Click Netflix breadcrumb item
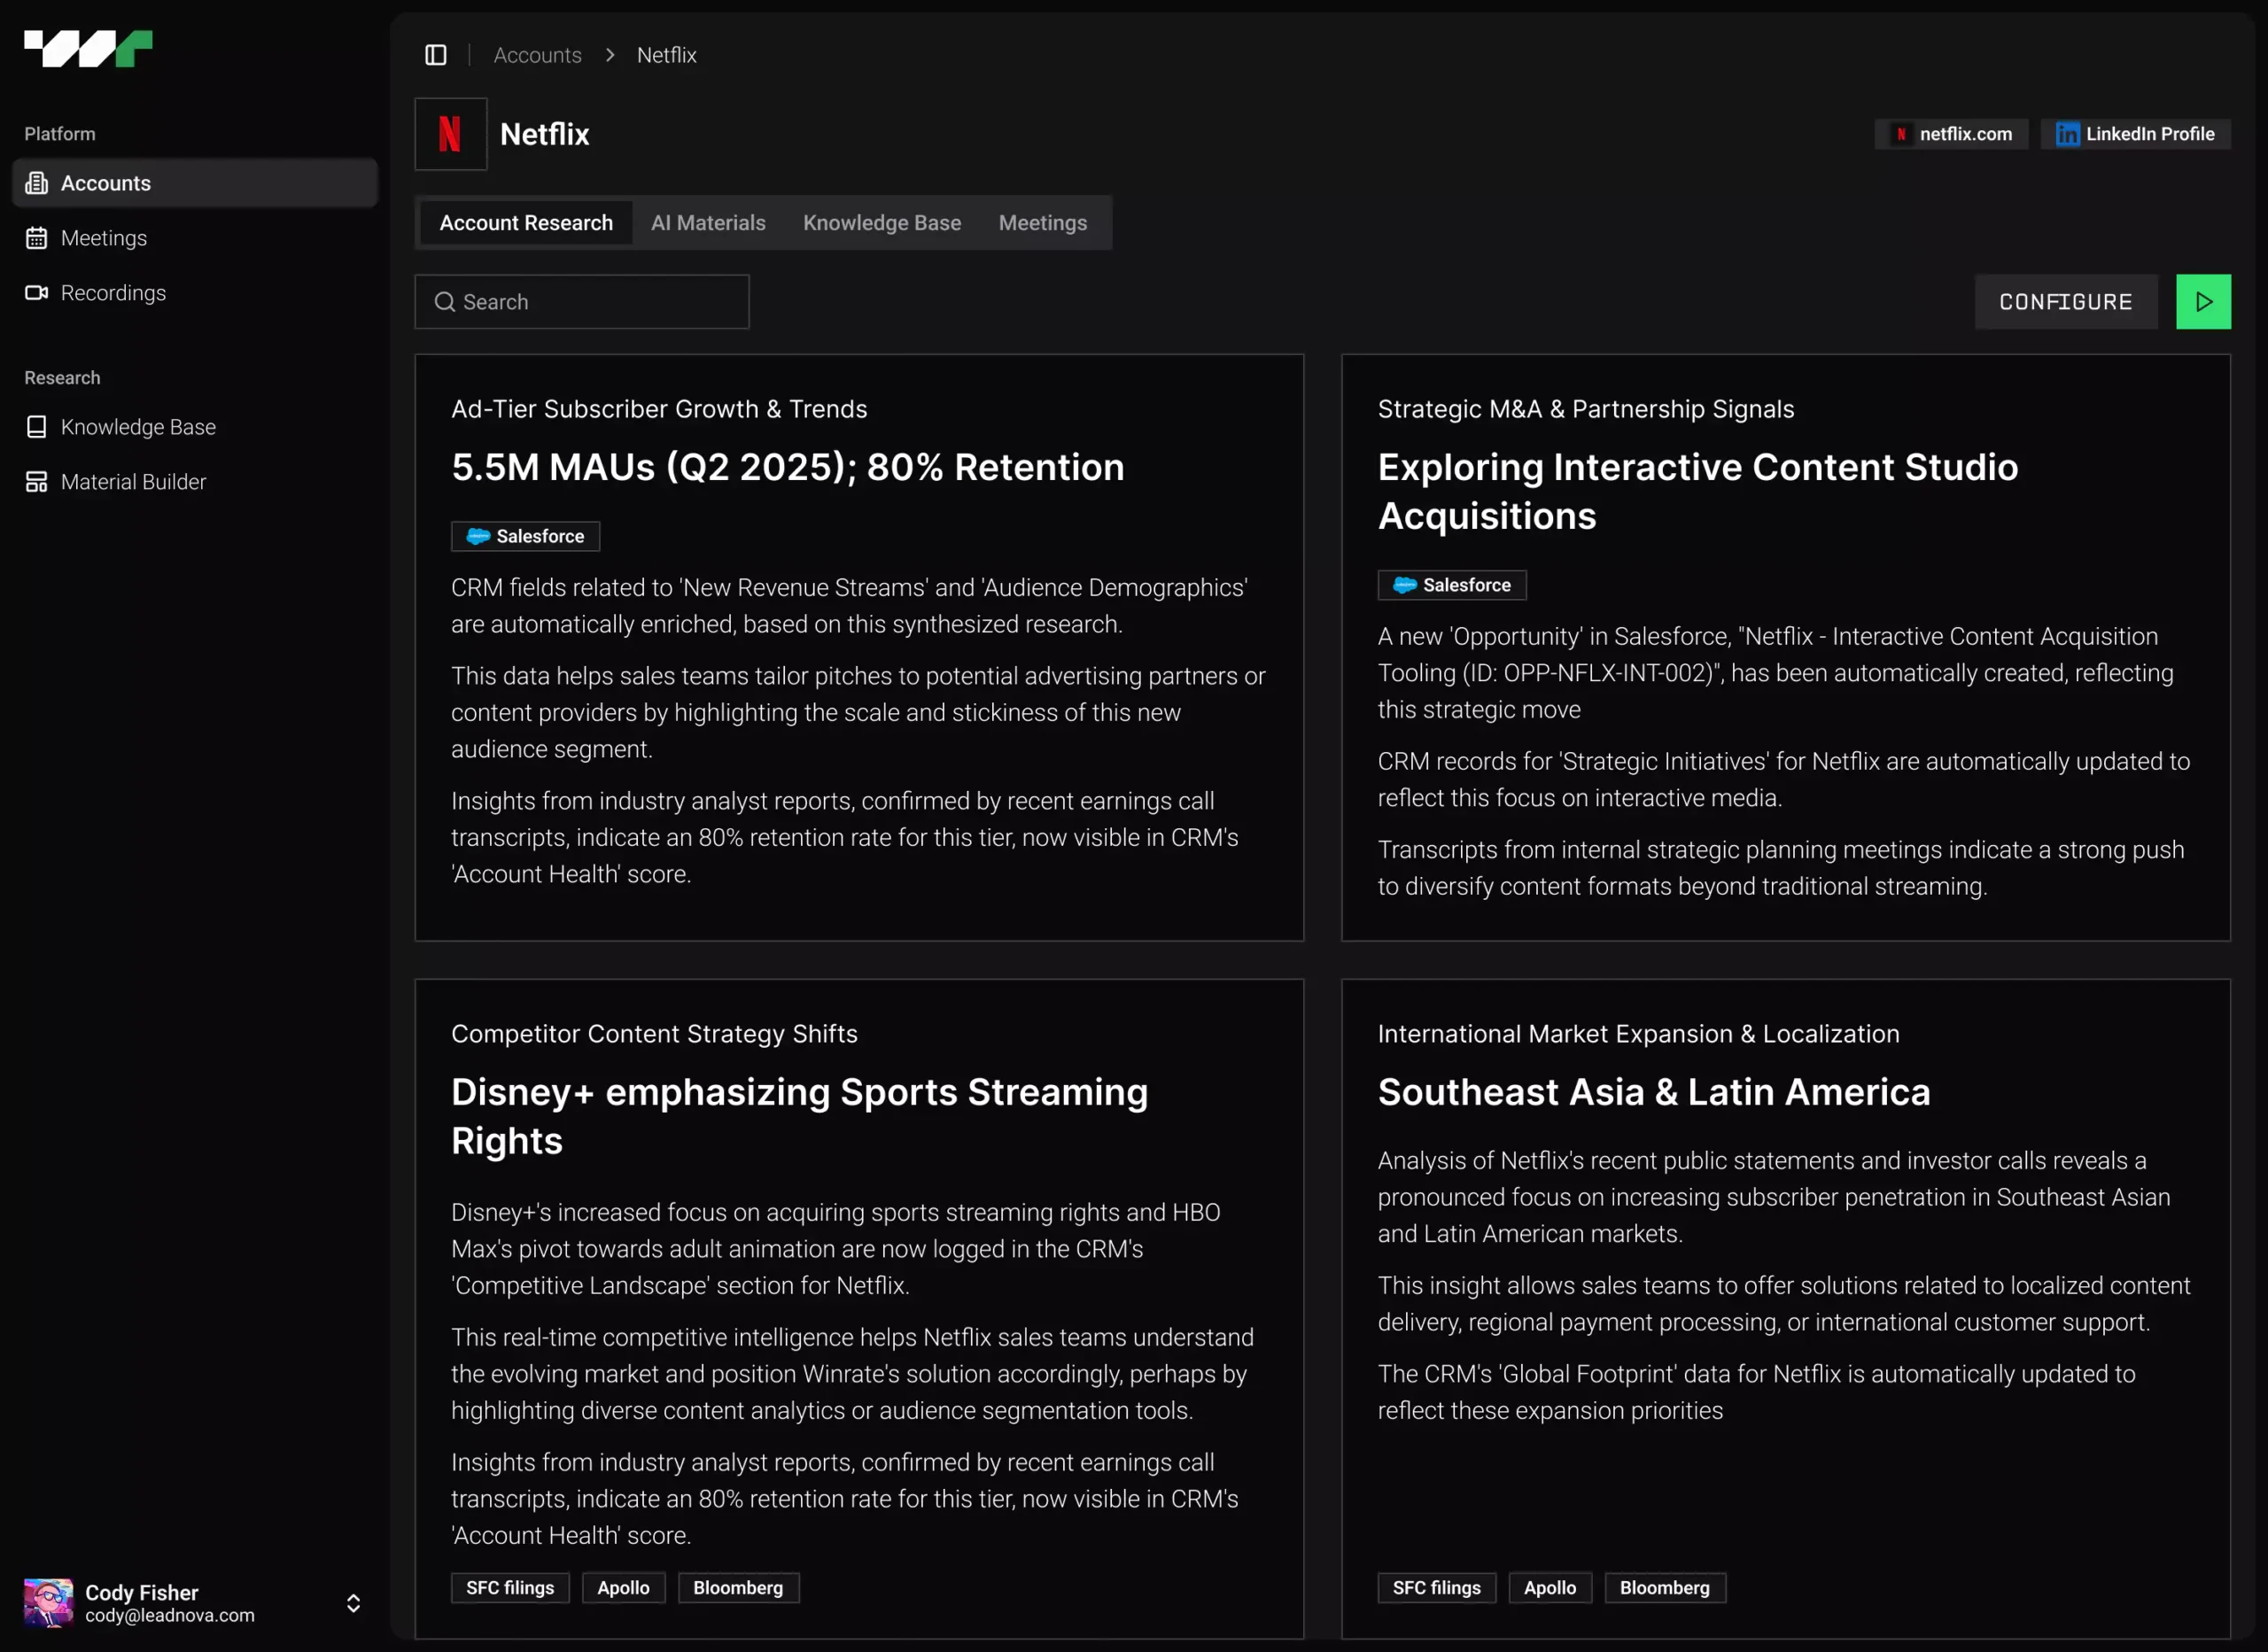 pos(667,55)
